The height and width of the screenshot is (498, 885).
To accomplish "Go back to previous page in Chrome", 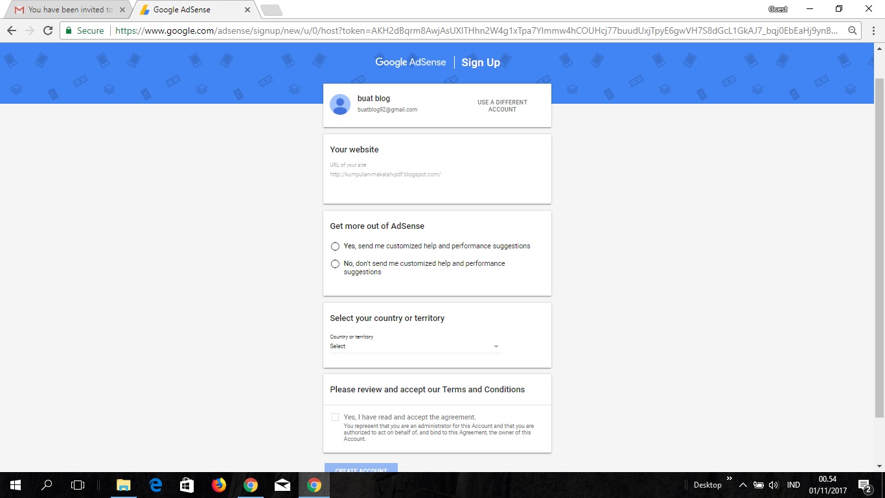I will [12, 30].
